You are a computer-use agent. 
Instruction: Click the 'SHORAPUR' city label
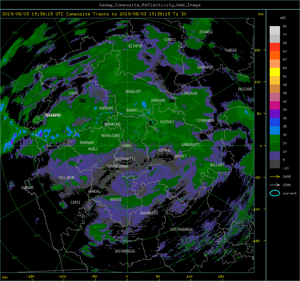(x=205, y=67)
